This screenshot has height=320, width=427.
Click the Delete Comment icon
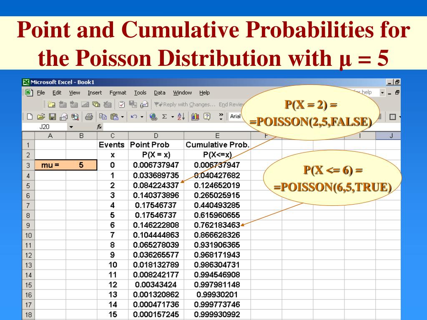click(108, 104)
